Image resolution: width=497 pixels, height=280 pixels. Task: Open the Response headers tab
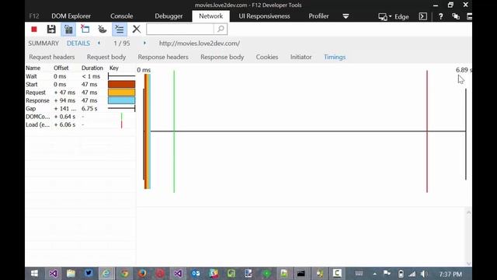click(163, 57)
